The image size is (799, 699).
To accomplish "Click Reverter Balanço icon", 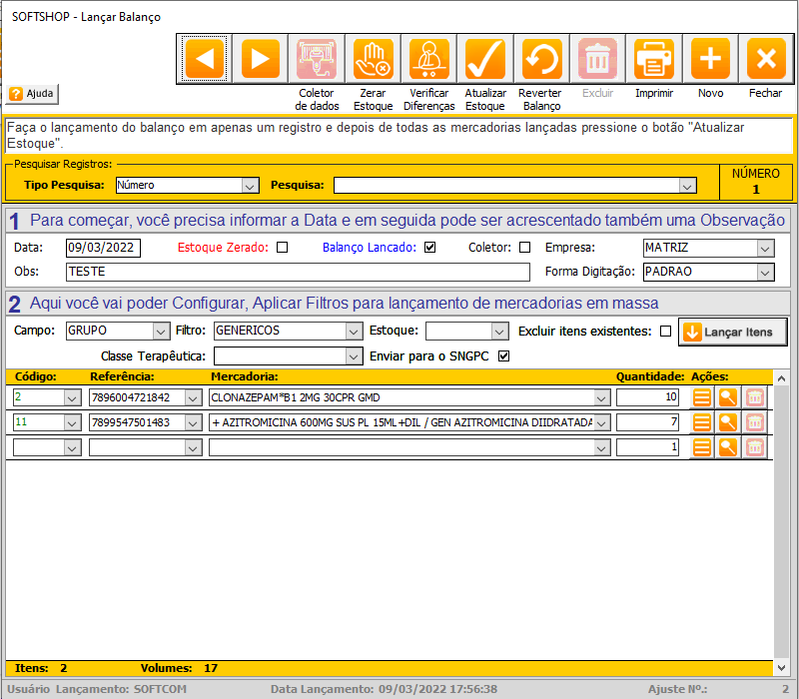I will (541, 59).
